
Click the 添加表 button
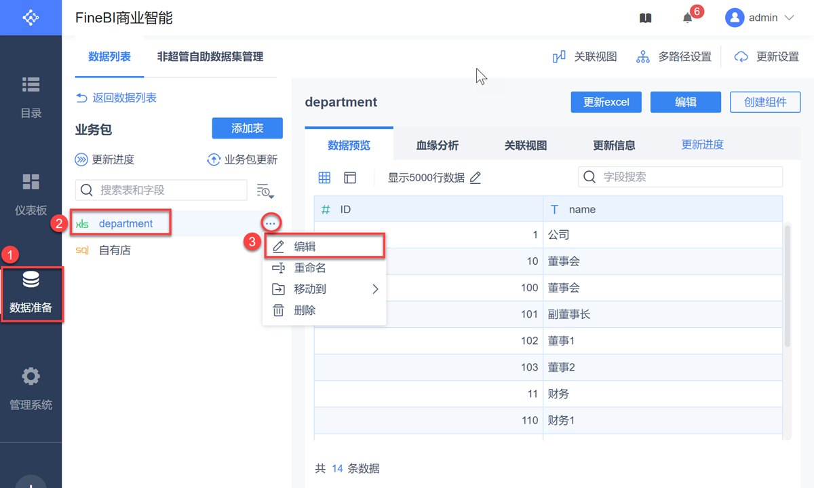click(x=247, y=128)
